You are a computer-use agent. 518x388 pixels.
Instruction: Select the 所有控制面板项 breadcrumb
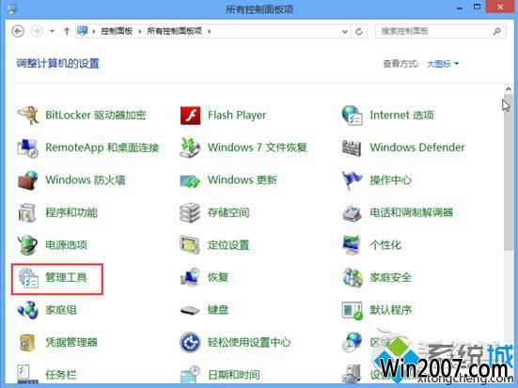[x=175, y=31]
